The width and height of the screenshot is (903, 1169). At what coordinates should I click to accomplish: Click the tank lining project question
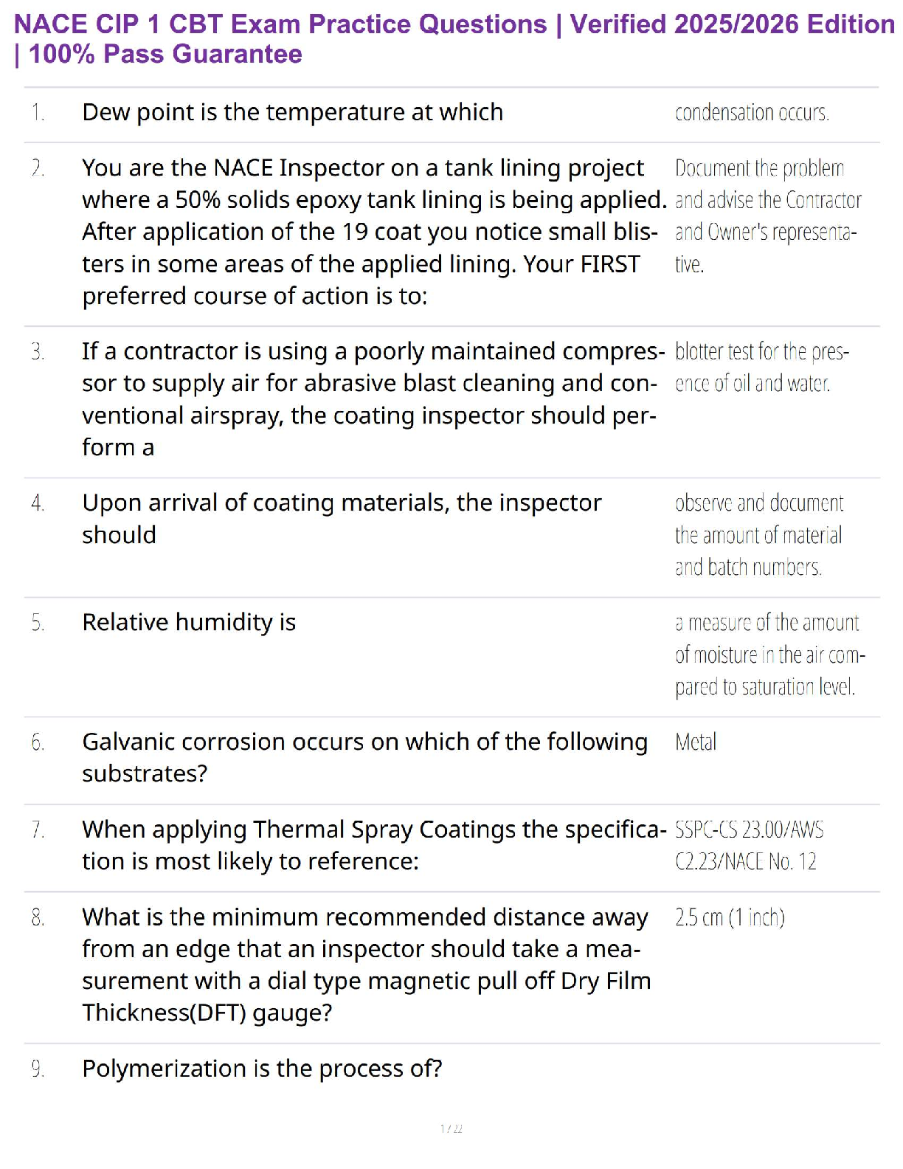pos(369,232)
